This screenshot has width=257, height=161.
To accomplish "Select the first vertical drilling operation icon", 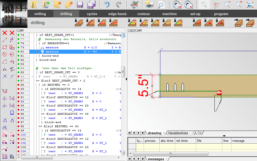I will [x=79, y=23].
